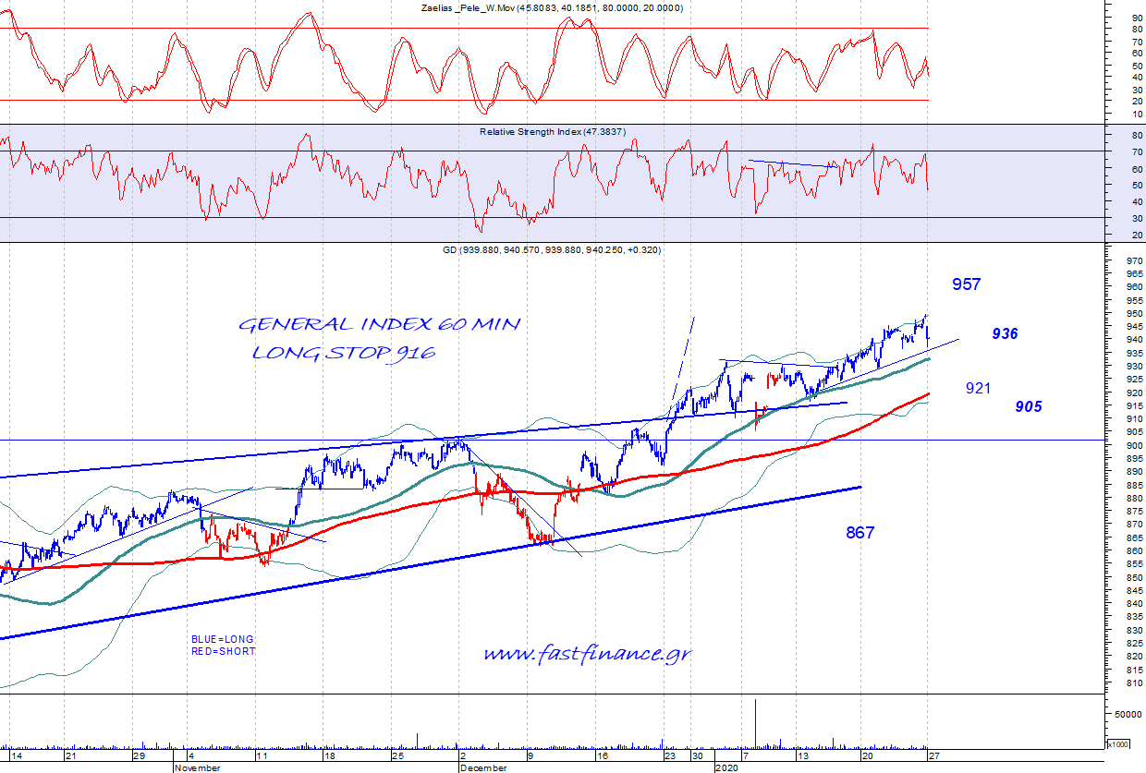Click the BLUE=LONG legend text
The image size is (1146, 773).
tap(222, 639)
